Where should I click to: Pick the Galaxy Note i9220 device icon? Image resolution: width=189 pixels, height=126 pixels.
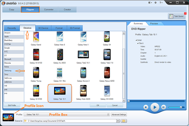(83, 91)
